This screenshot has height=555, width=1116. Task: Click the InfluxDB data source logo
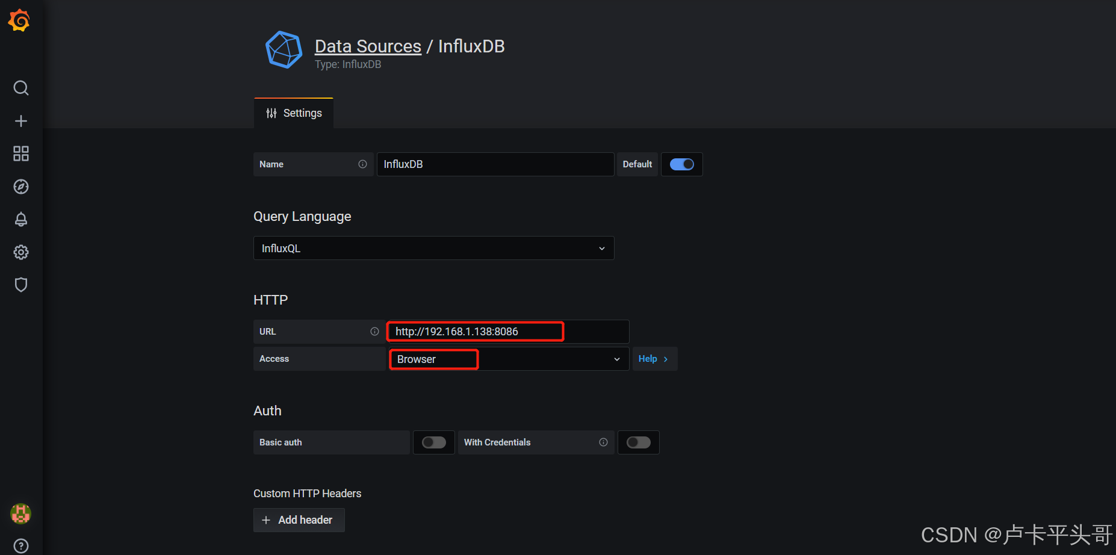284,50
